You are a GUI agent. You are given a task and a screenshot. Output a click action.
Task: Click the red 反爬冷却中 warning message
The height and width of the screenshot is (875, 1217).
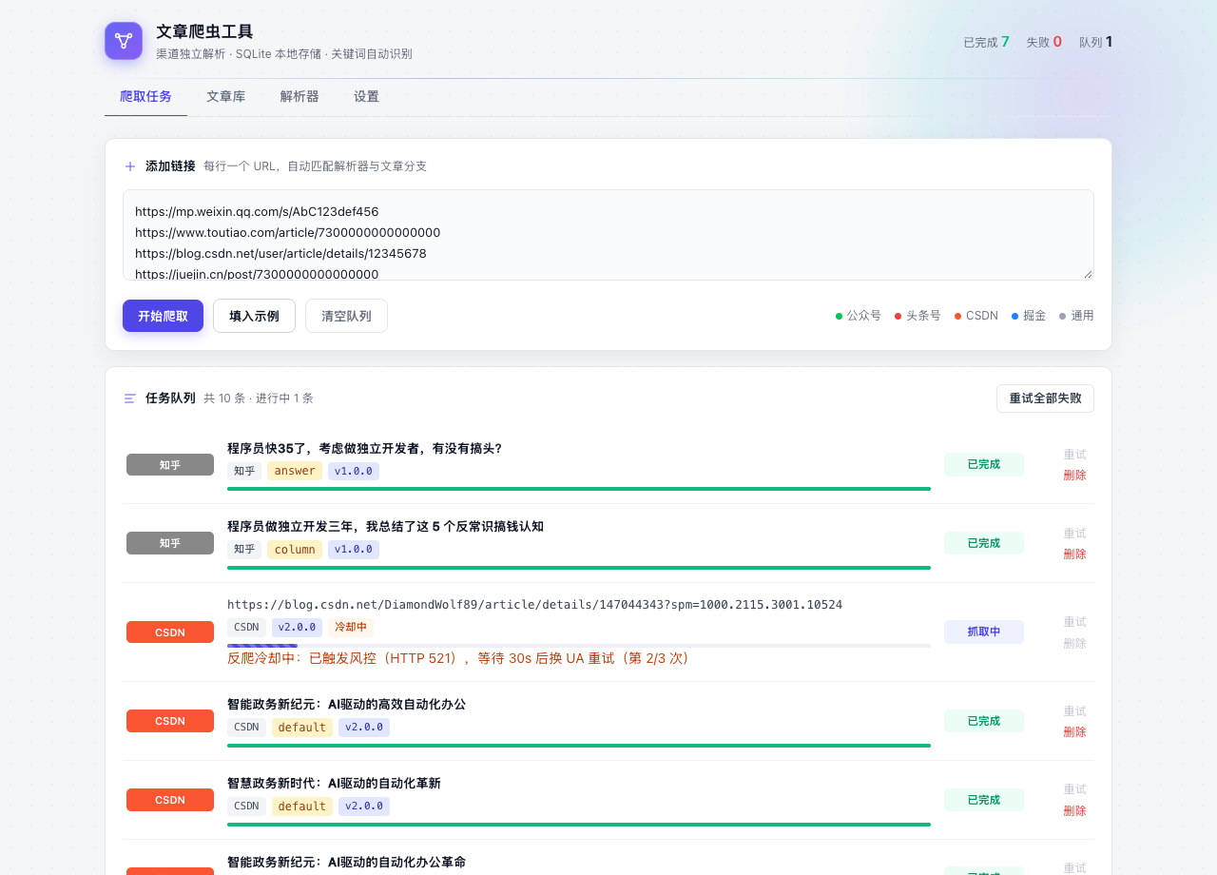[458, 658]
